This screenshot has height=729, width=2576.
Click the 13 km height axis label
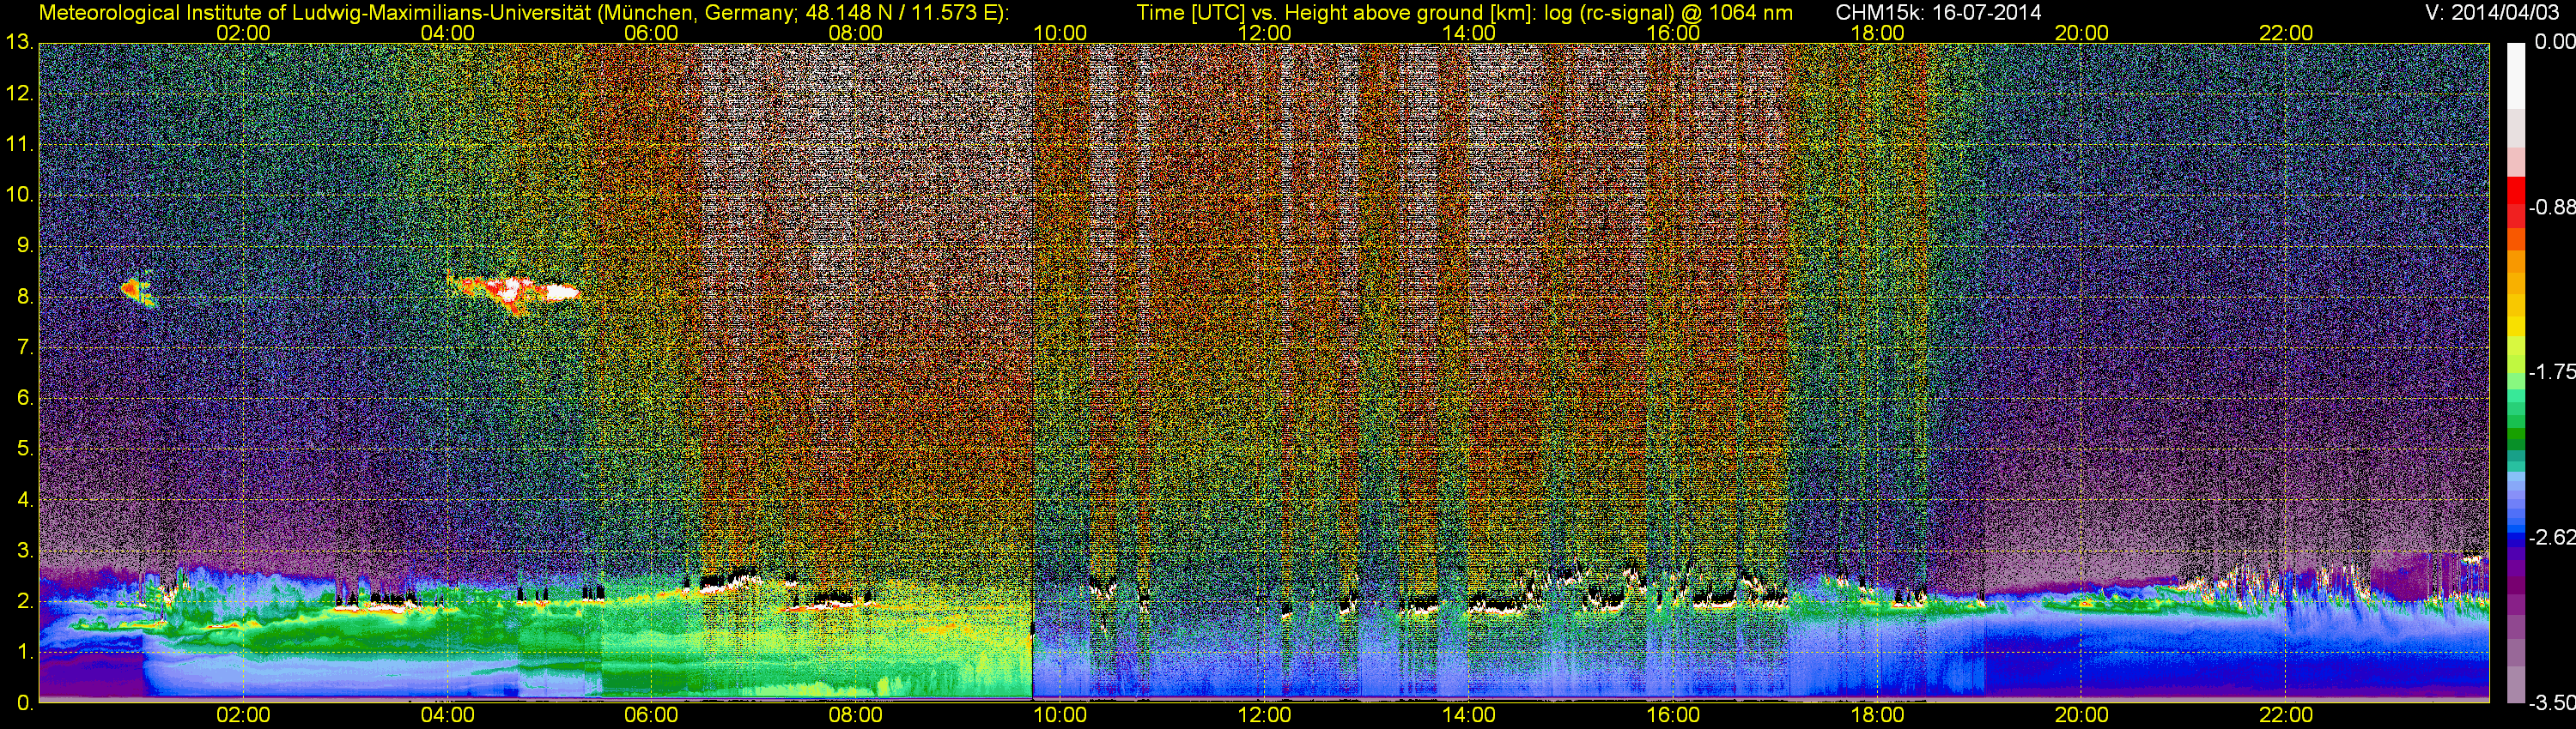pyautogui.click(x=18, y=43)
